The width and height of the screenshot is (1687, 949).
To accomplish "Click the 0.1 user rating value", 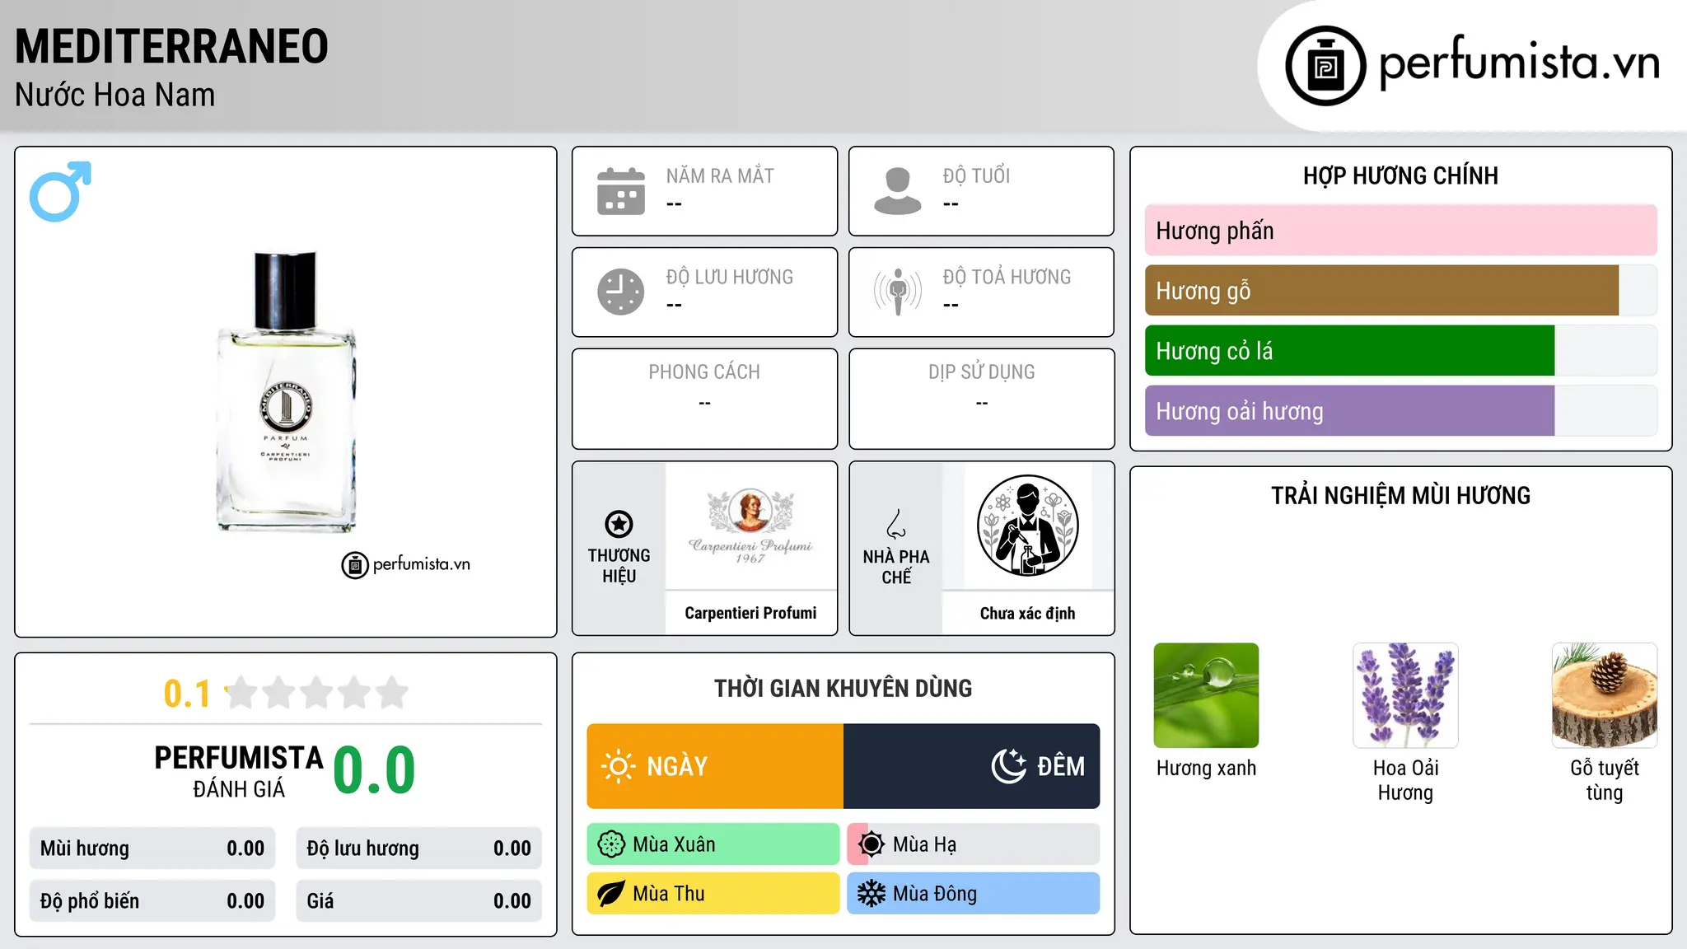I will [x=187, y=694].
